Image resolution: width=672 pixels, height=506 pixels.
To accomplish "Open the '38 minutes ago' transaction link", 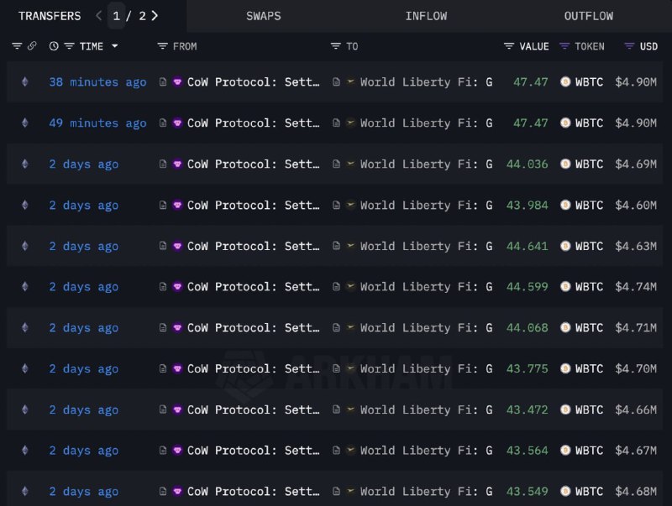I will click(97, 81).
